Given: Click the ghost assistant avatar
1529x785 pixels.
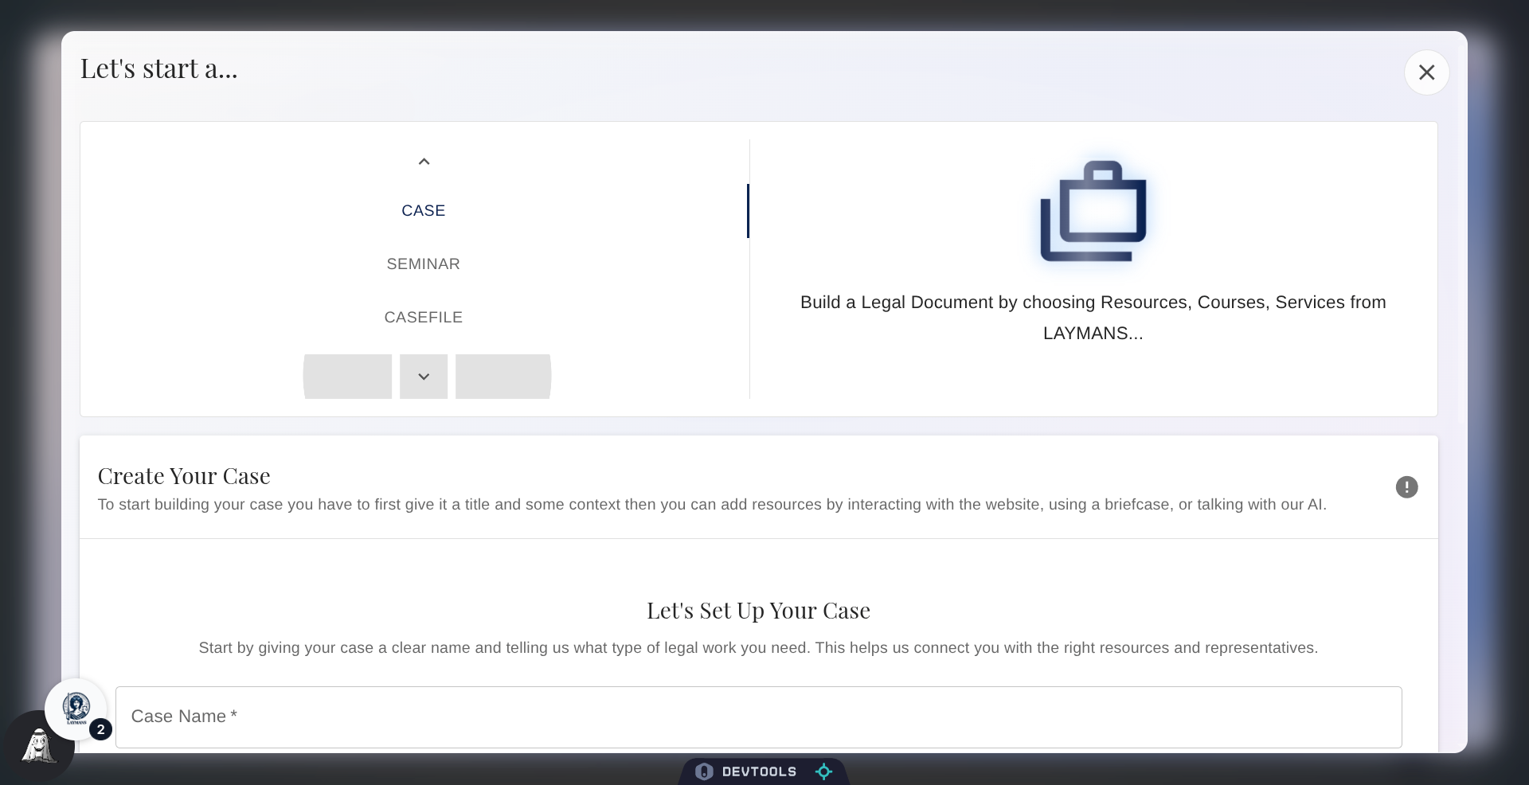Looking at the screenshot, I should point(38,747).
